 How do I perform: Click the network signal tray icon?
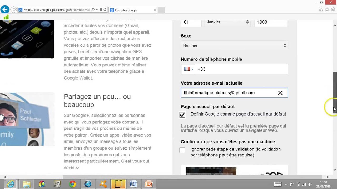point(304,184)
